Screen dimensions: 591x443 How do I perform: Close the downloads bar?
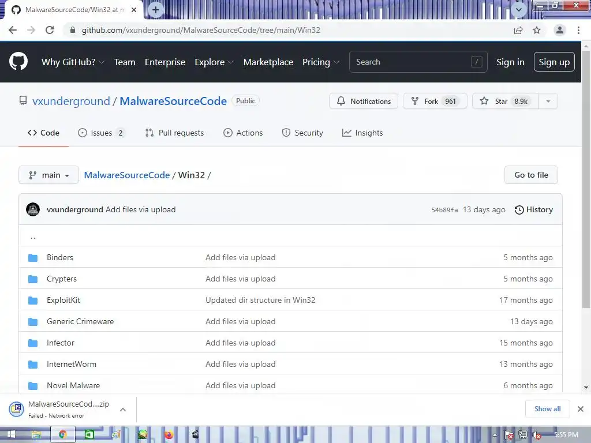(x=581, y=409)
